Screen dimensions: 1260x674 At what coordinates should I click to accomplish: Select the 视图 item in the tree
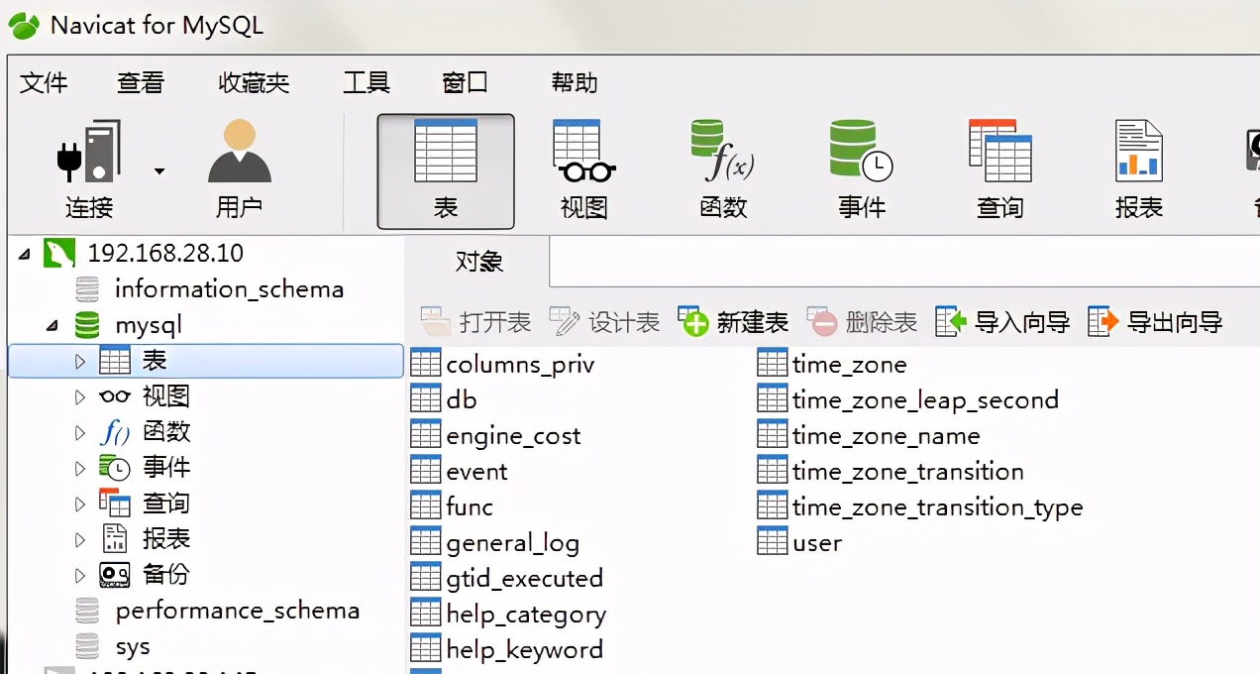(165, 396)
